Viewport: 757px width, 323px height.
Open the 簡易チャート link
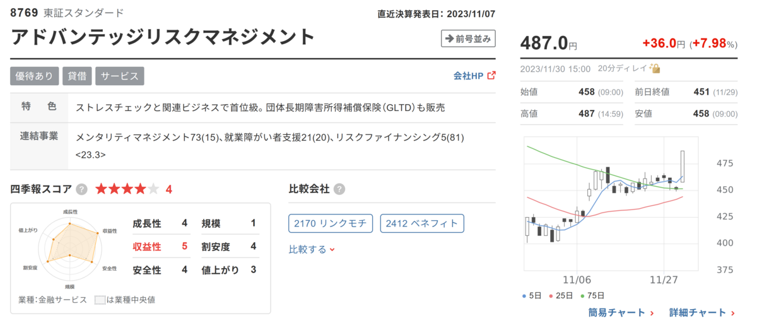point(621,312)
